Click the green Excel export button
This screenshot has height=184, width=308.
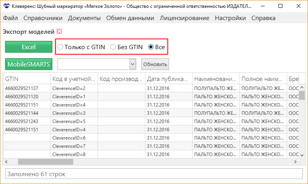point(29,47)
